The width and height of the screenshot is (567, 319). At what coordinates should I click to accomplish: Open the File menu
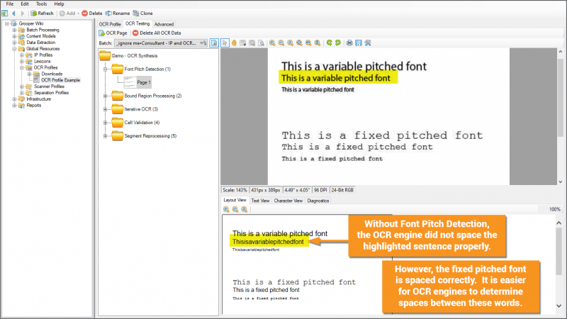(x=10, y=4)
